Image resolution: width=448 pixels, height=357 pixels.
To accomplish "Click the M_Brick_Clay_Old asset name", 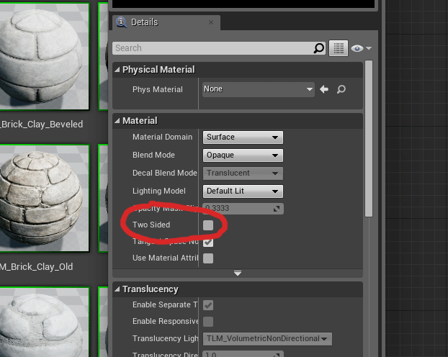I will point(36,267).
